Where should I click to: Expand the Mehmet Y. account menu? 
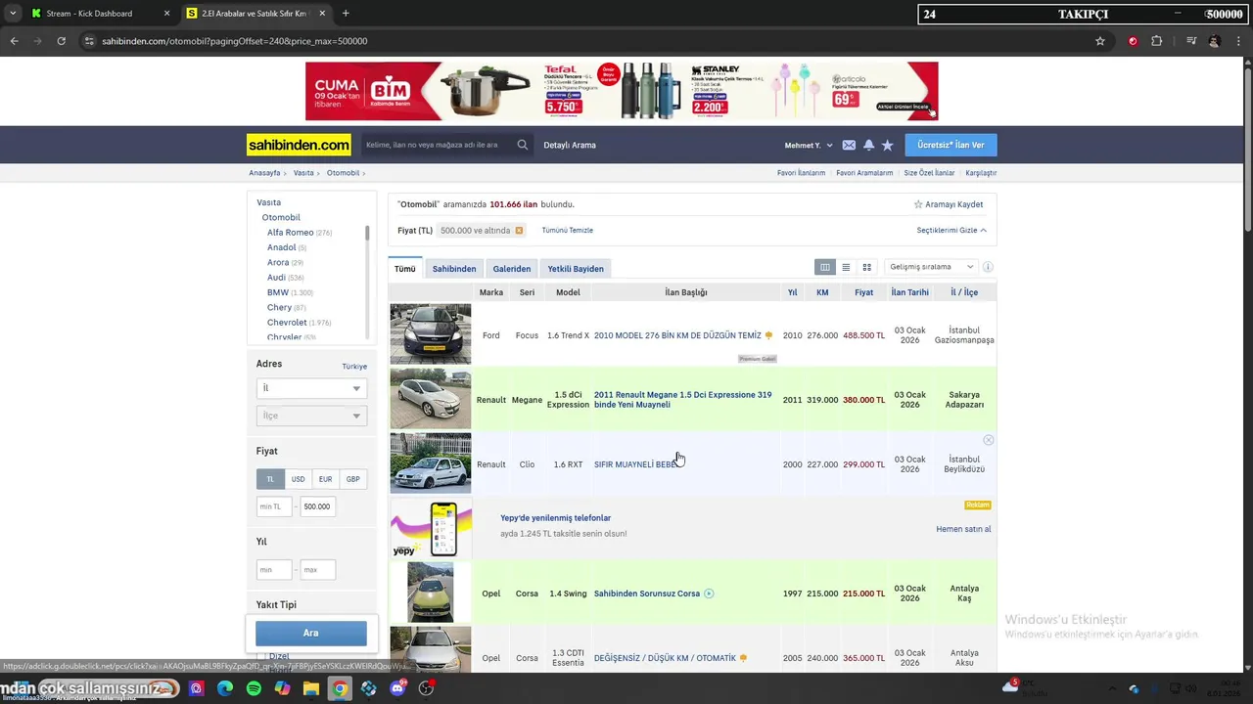pos(809,145)
